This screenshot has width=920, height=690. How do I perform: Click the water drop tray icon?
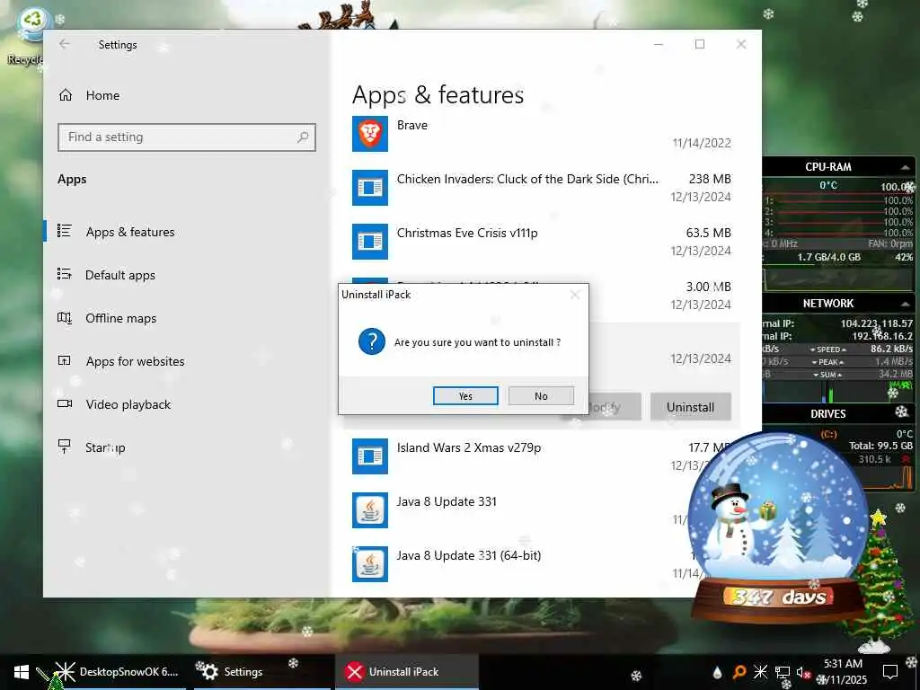[717, 672]
